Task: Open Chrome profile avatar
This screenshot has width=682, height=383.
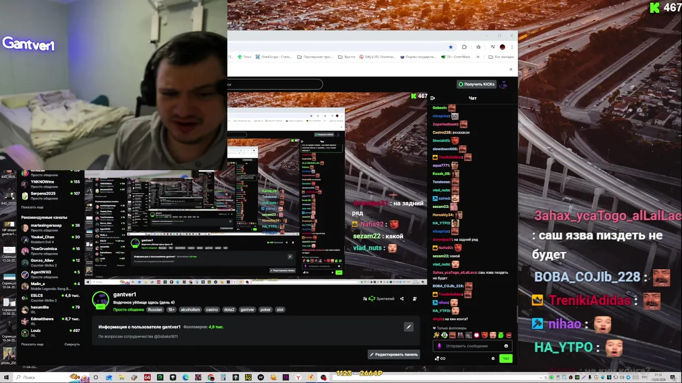Action: [x=502, y=47]
